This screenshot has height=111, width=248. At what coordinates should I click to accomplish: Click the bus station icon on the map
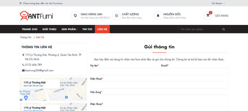(66, 97)
